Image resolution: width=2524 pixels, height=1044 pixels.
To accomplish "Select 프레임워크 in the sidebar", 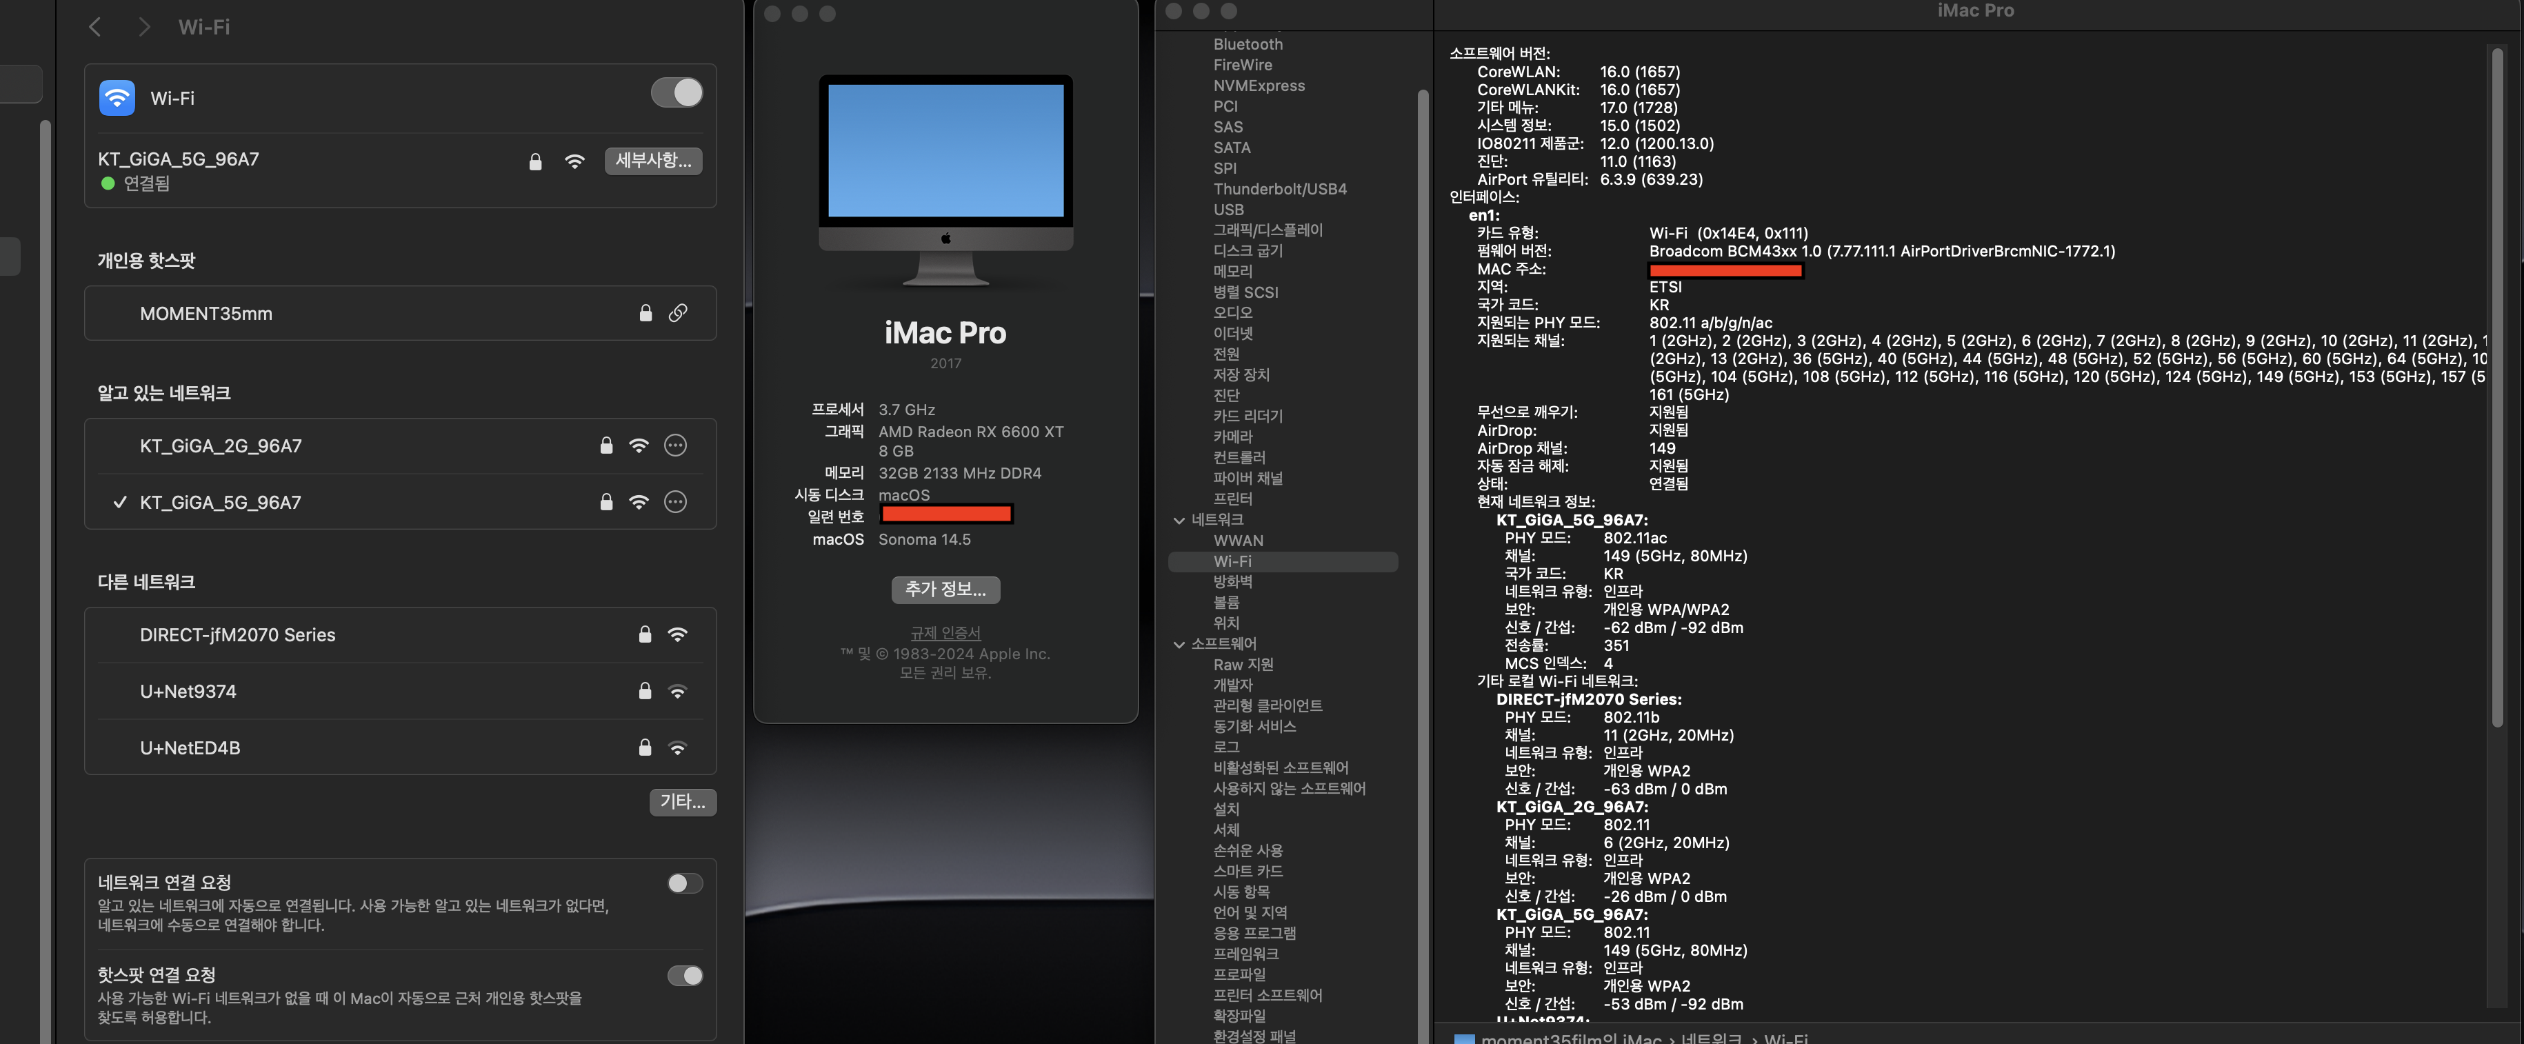I will (x=1245, y=954).
